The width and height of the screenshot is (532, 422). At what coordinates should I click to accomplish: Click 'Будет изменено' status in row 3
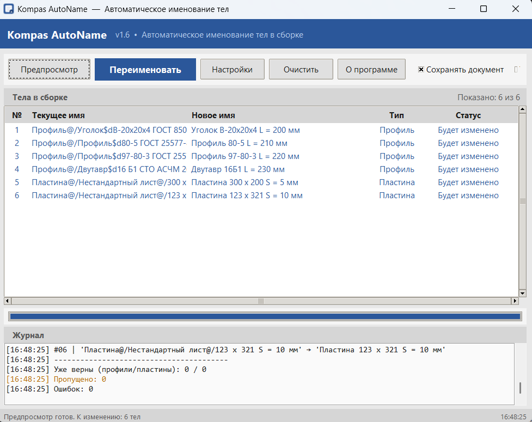coord(468,156)
